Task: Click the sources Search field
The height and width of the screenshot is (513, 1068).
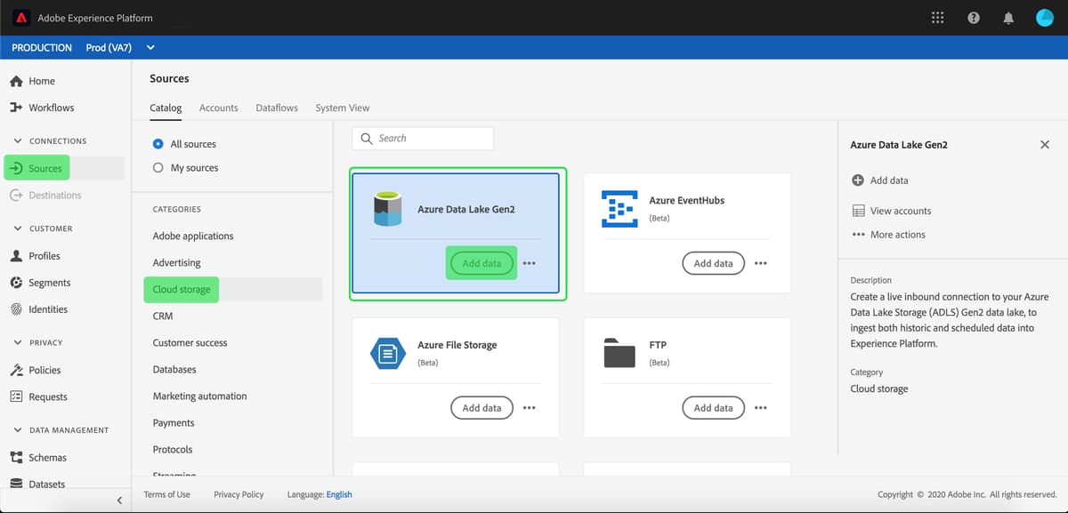Action: pos(422,138)
